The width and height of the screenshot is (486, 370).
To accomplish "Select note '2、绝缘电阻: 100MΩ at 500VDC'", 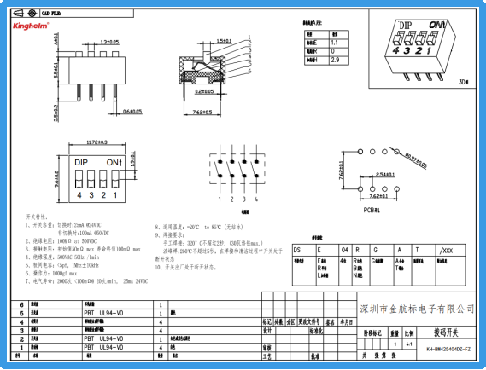I will click(x=61, y=241).
